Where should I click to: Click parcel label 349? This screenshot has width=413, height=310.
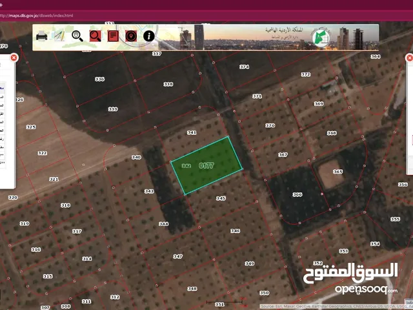click(x=250, y=263)
